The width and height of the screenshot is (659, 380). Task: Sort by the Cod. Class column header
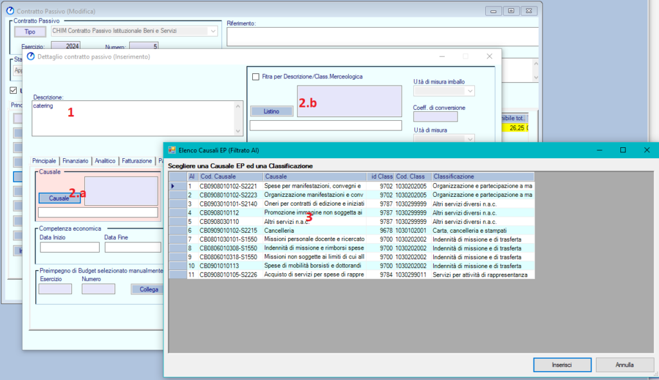pyautogui.click(x=413, y=177)
